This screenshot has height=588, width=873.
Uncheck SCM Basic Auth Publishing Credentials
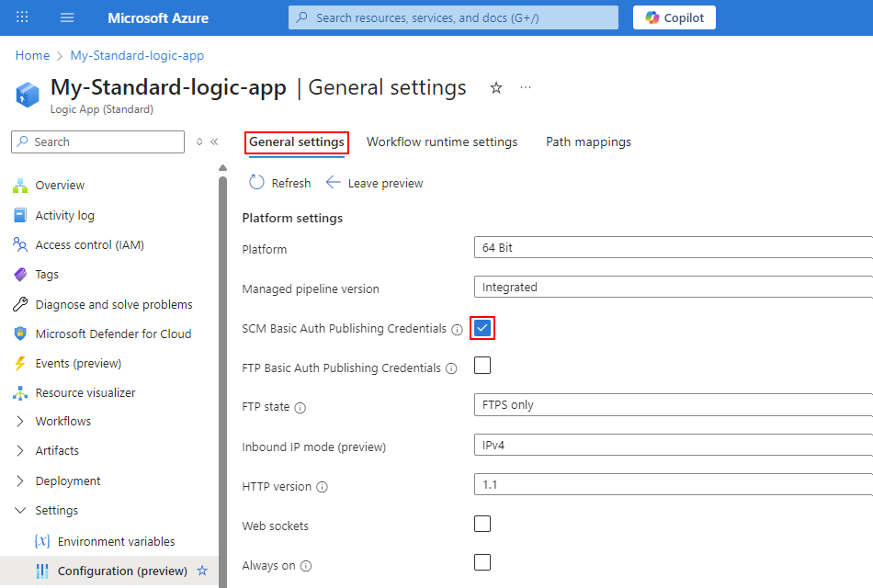pyautogui.click(x=482, y=328)
